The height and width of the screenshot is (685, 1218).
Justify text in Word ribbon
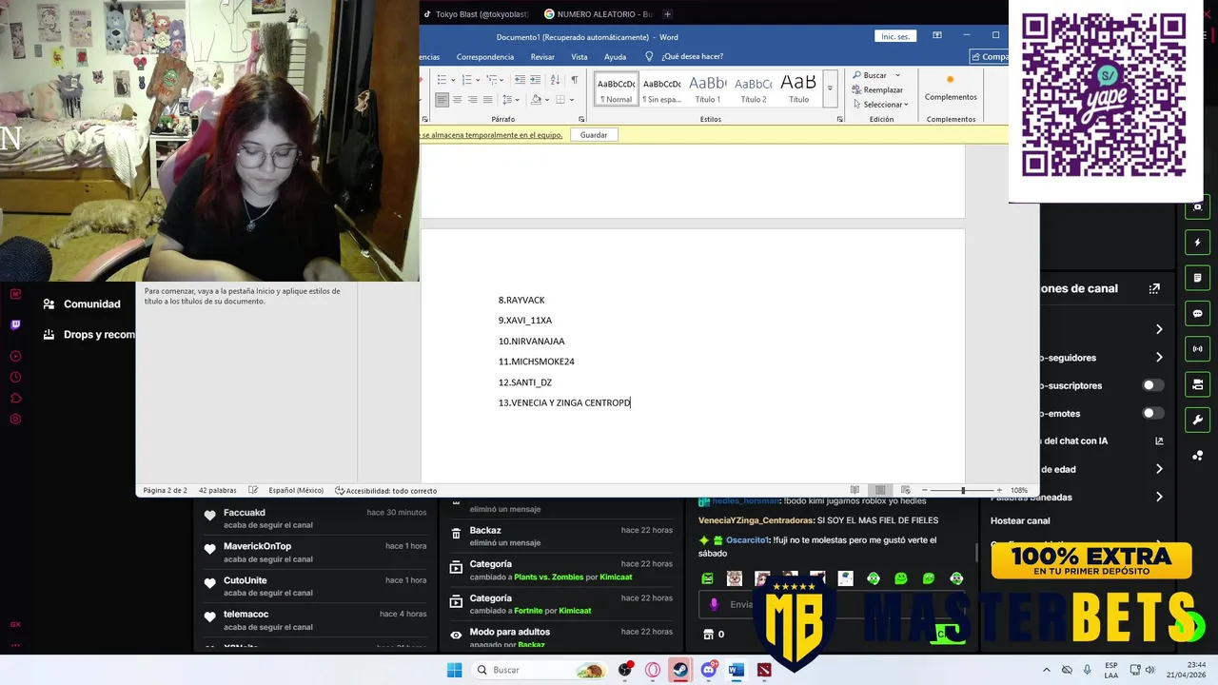click(x=487, y=100)
